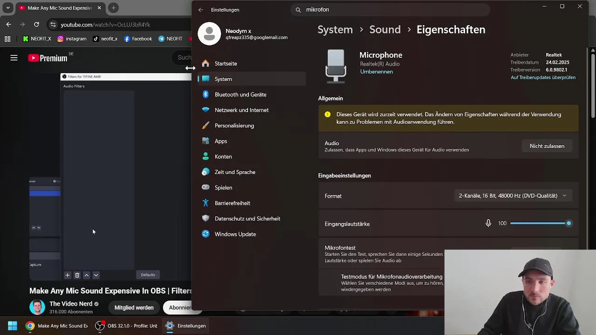Click Chrome back arrow button

[x=8, y=24]
